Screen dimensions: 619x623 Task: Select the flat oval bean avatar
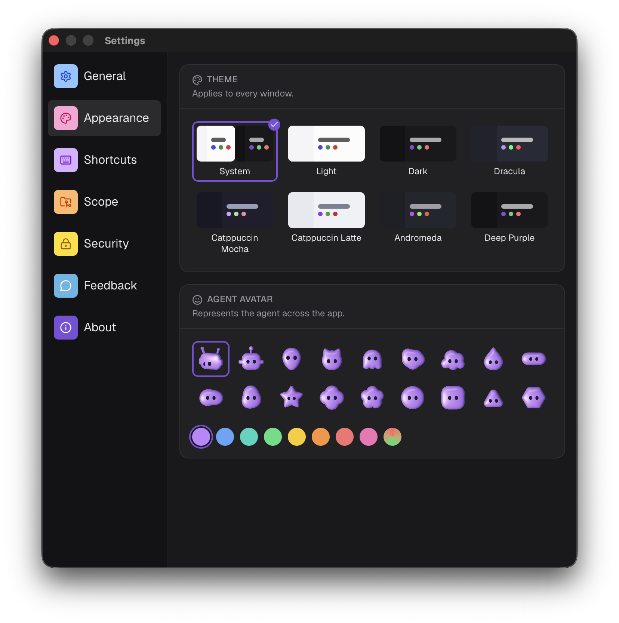tap(211, 398)
